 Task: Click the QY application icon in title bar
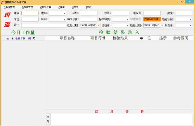(2, 2)
